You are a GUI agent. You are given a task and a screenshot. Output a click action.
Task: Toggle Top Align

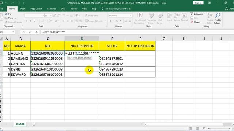coord(64,15)
